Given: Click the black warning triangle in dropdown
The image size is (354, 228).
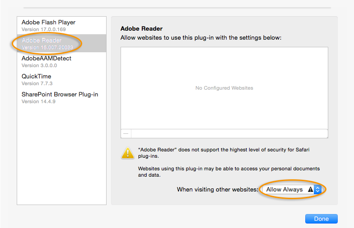Looking at the screenshot, I should point(311,189).
